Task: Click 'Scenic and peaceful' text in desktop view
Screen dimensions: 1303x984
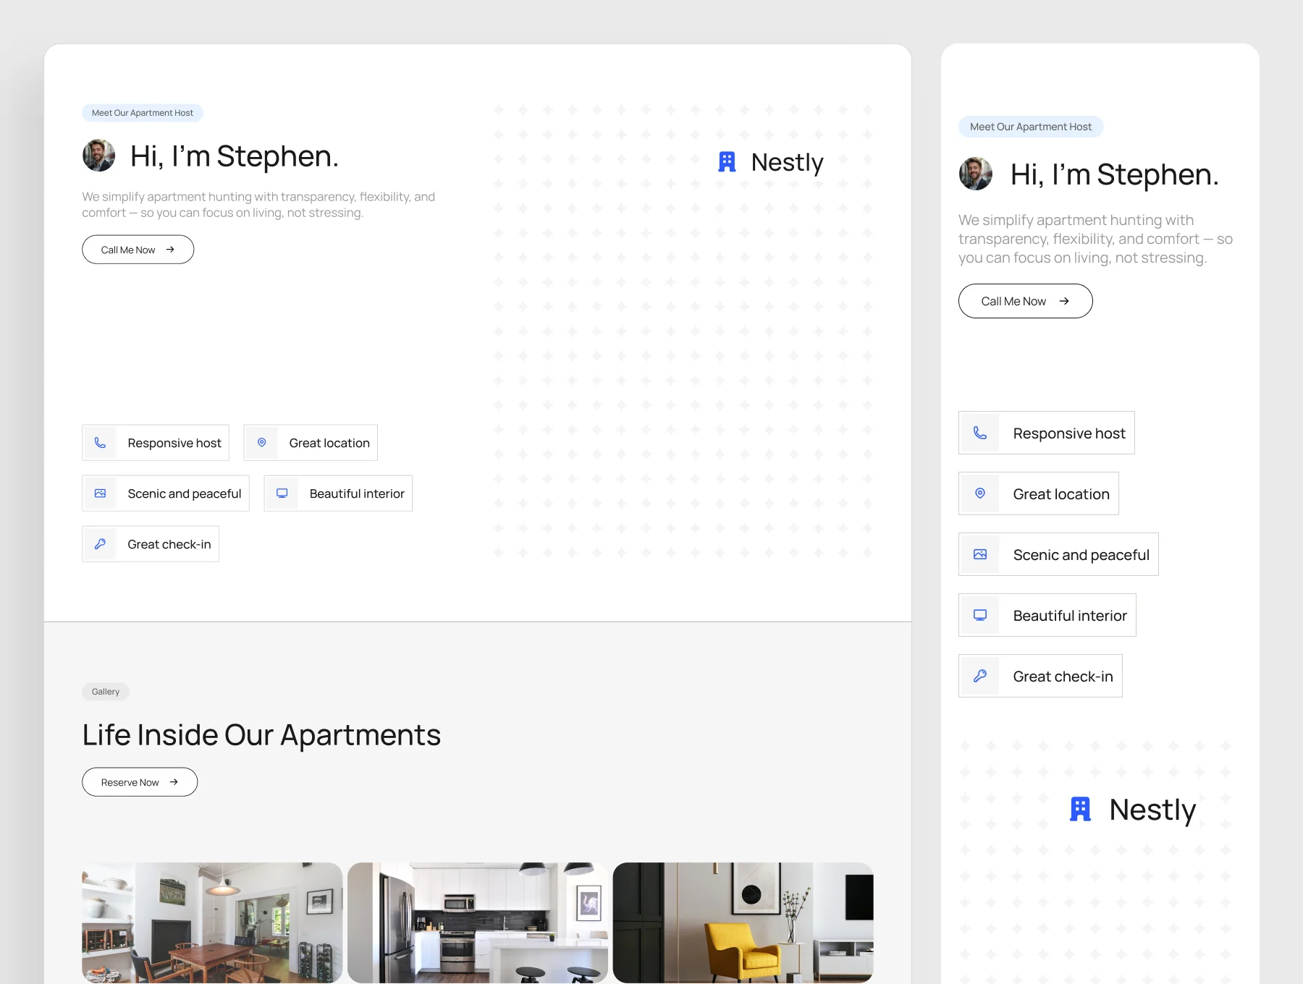Action: pyautogui.click(x=185, y=493)
